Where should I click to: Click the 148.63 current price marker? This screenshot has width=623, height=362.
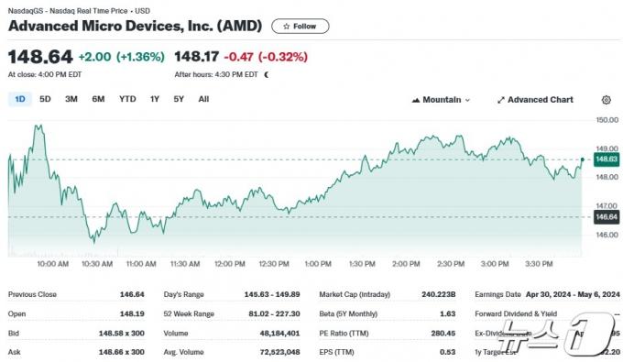point(607,159)
